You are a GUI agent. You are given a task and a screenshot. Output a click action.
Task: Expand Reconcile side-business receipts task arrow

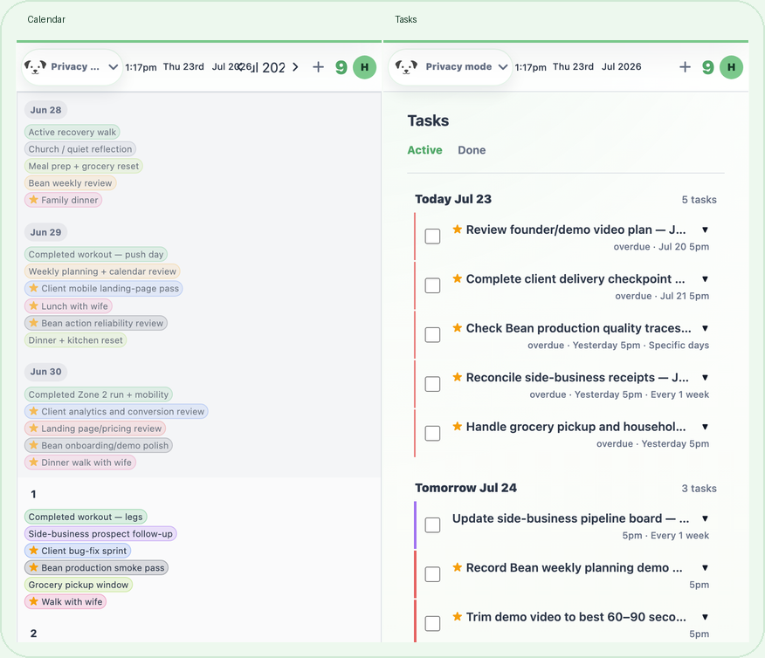[x=705, y=377]
